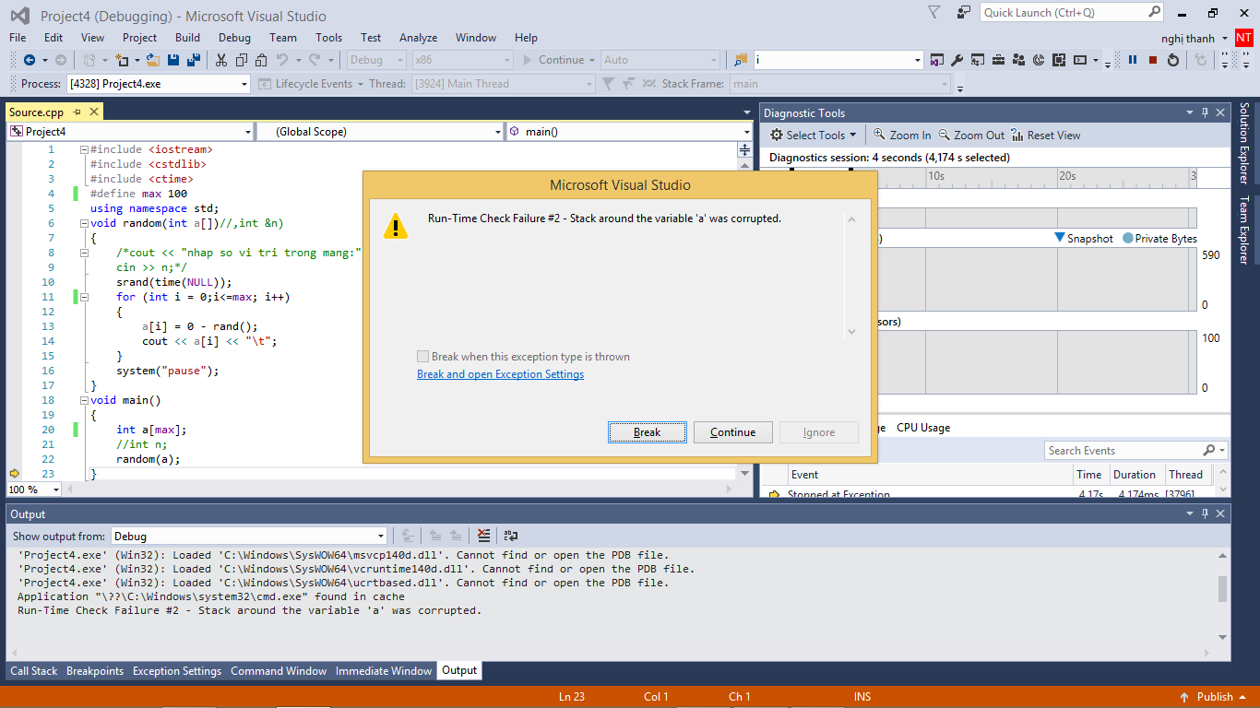Collapse the for loop block
Viewport: 1260px width, 708px height.
point(84,297)
